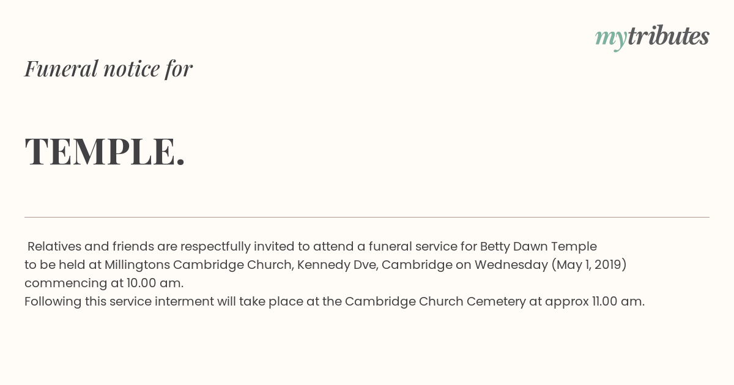Select the green "my" part of logo

pos(611,39)
